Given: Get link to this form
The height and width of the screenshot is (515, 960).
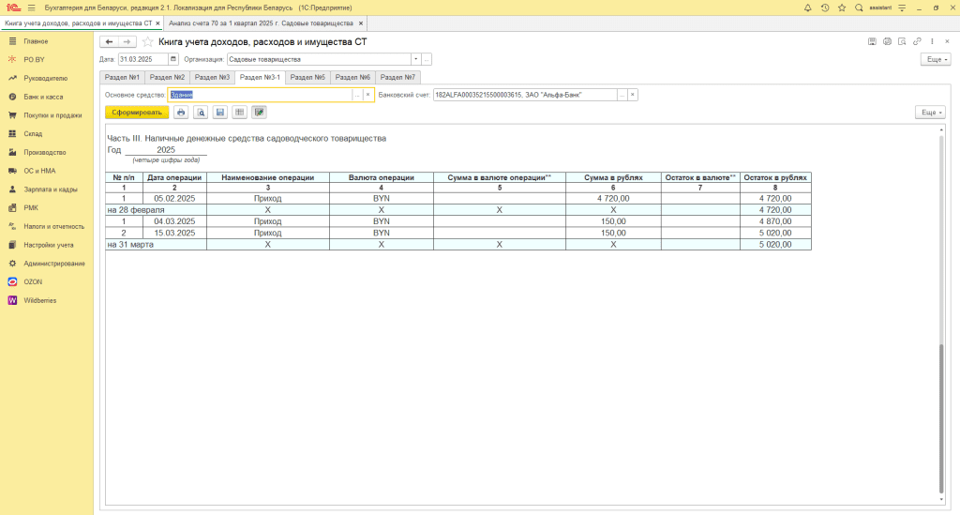Looking at the screenshot, I should point(917,41).
